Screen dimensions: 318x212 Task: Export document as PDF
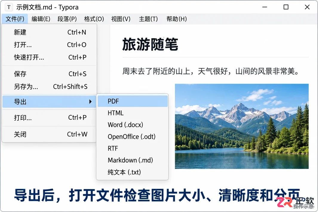click(x=133, y=101)
